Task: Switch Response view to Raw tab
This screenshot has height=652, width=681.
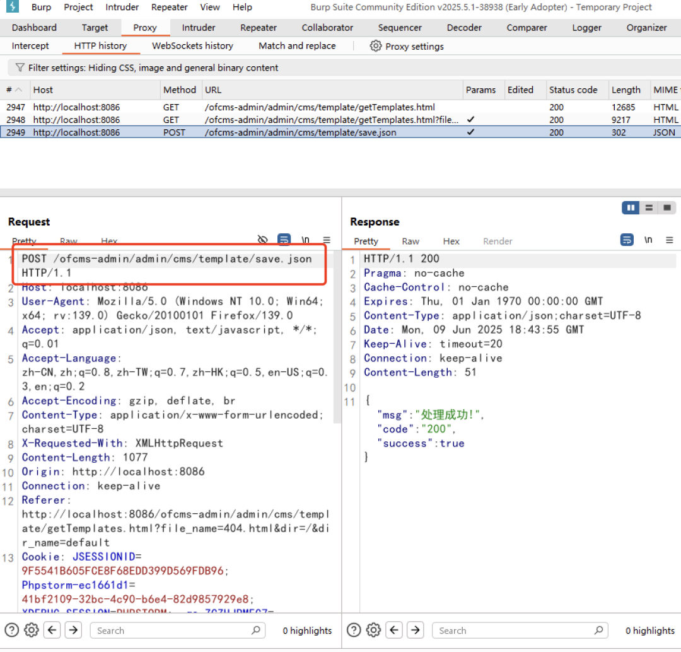Action: coord(410,241)
